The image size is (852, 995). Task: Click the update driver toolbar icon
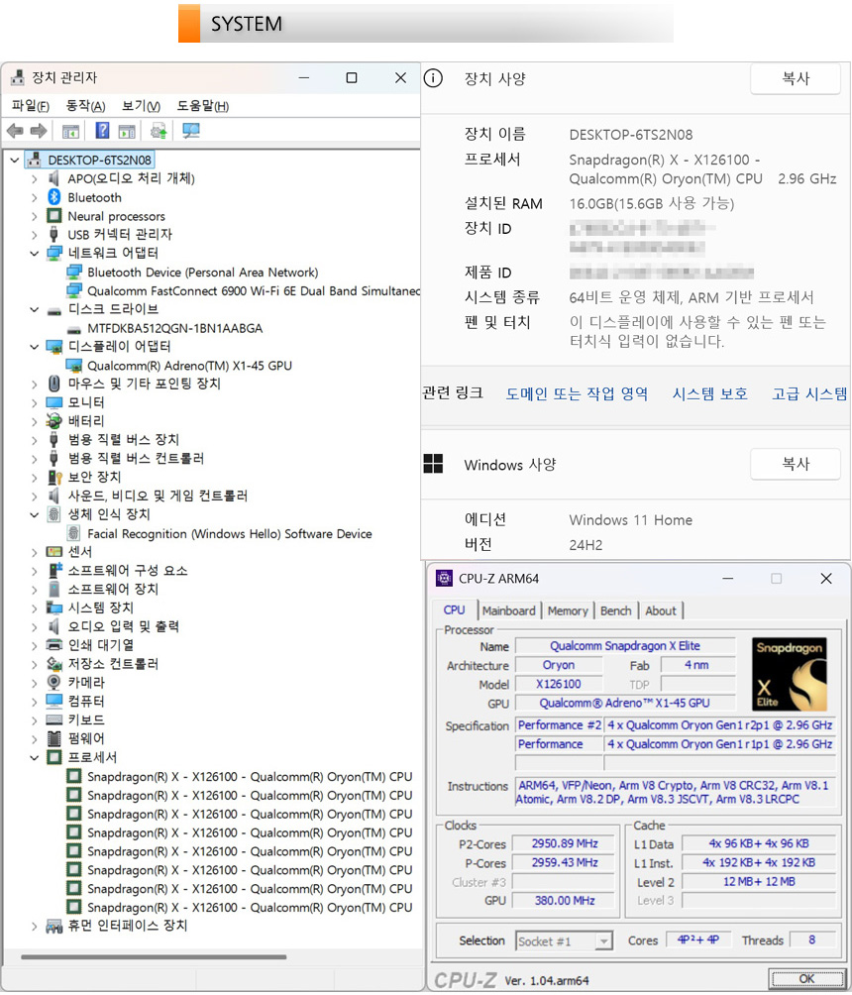click(x=159, y=131)
